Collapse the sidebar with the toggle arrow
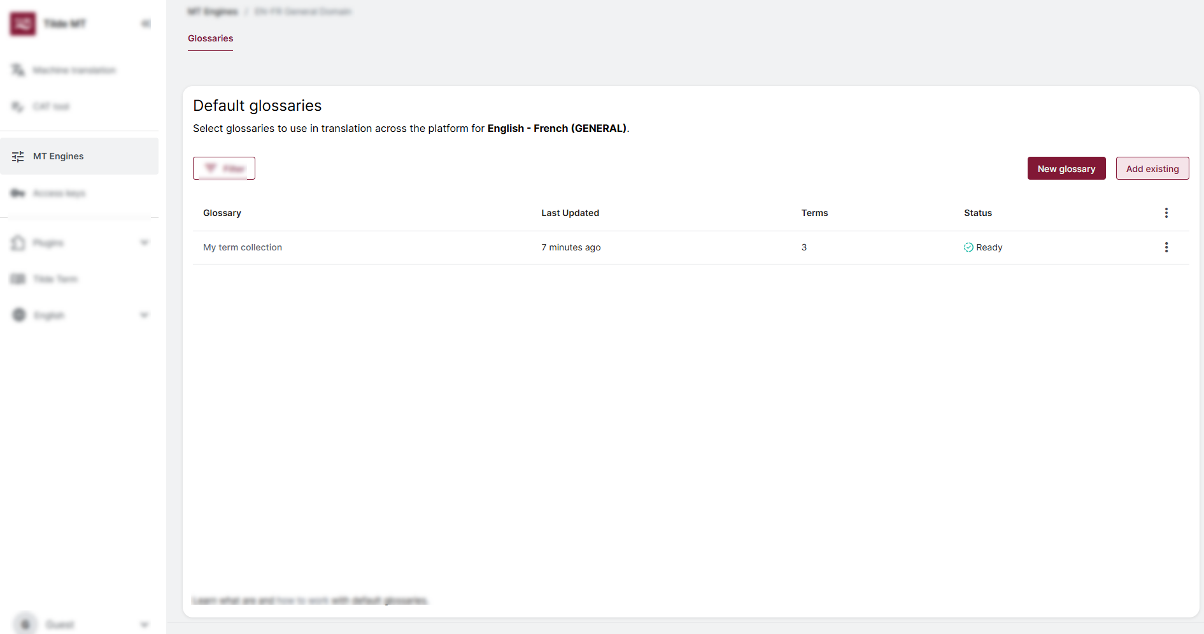The width and height of the screenshot is (1204, 634). pos(145,23)
